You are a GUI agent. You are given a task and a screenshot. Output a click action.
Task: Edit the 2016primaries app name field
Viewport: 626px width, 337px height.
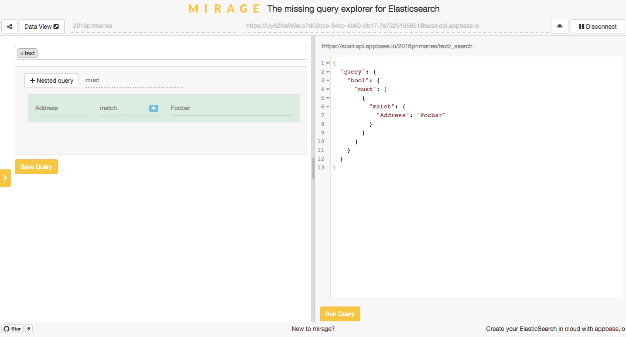click(154, 26)
